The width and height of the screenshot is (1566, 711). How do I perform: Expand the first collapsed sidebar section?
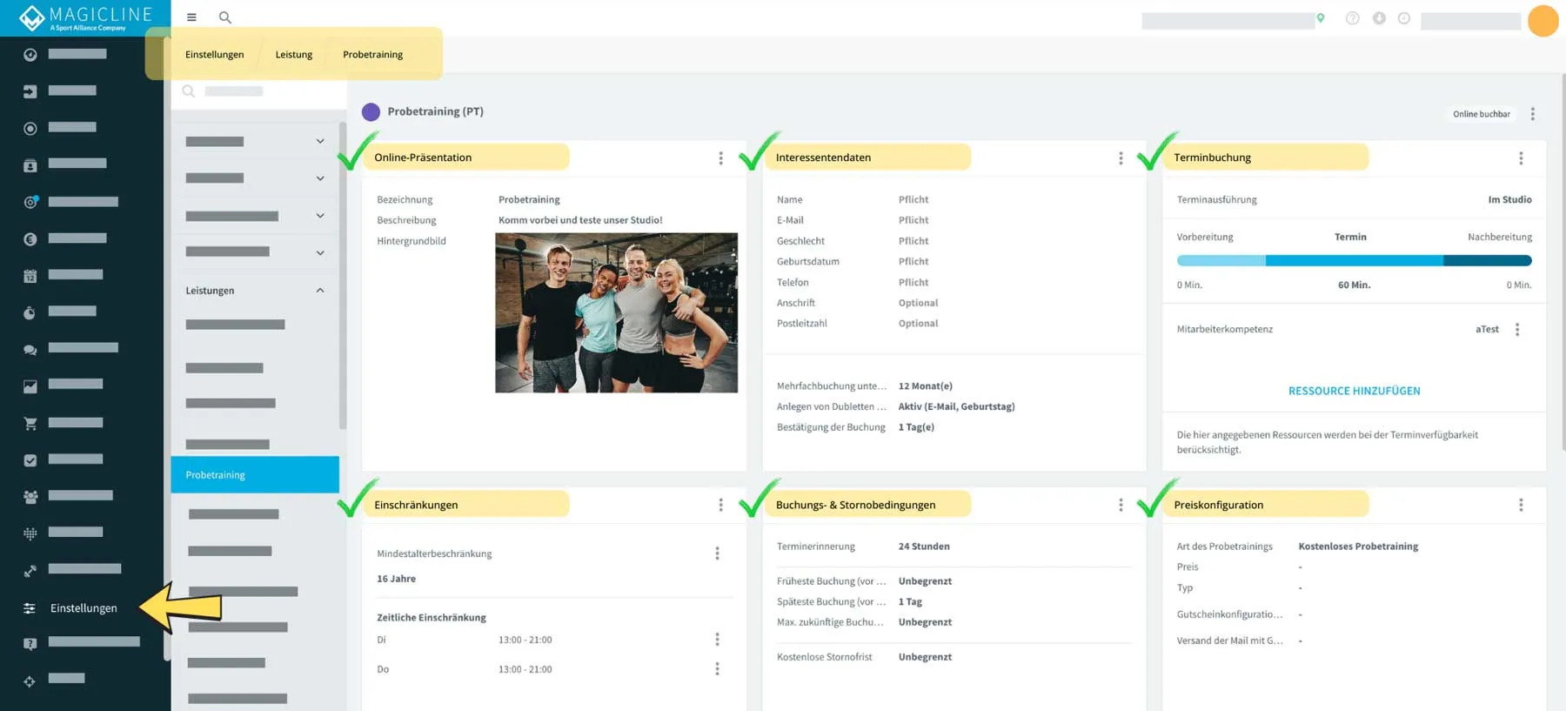pyautogui.click(x=320, y=142)
